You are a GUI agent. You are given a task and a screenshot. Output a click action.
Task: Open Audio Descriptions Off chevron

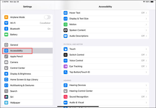(146, 36)
